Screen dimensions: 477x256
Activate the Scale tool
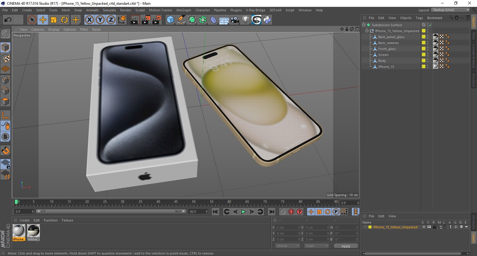click(54, 20)
